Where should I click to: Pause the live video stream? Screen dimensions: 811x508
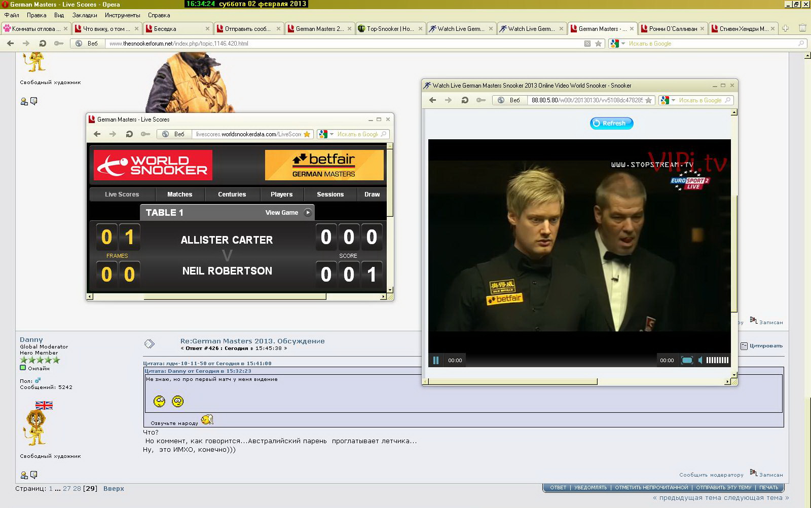(x=436, y=360)
